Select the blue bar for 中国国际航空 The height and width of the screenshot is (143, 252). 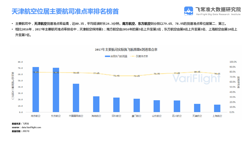pos(76,98)
